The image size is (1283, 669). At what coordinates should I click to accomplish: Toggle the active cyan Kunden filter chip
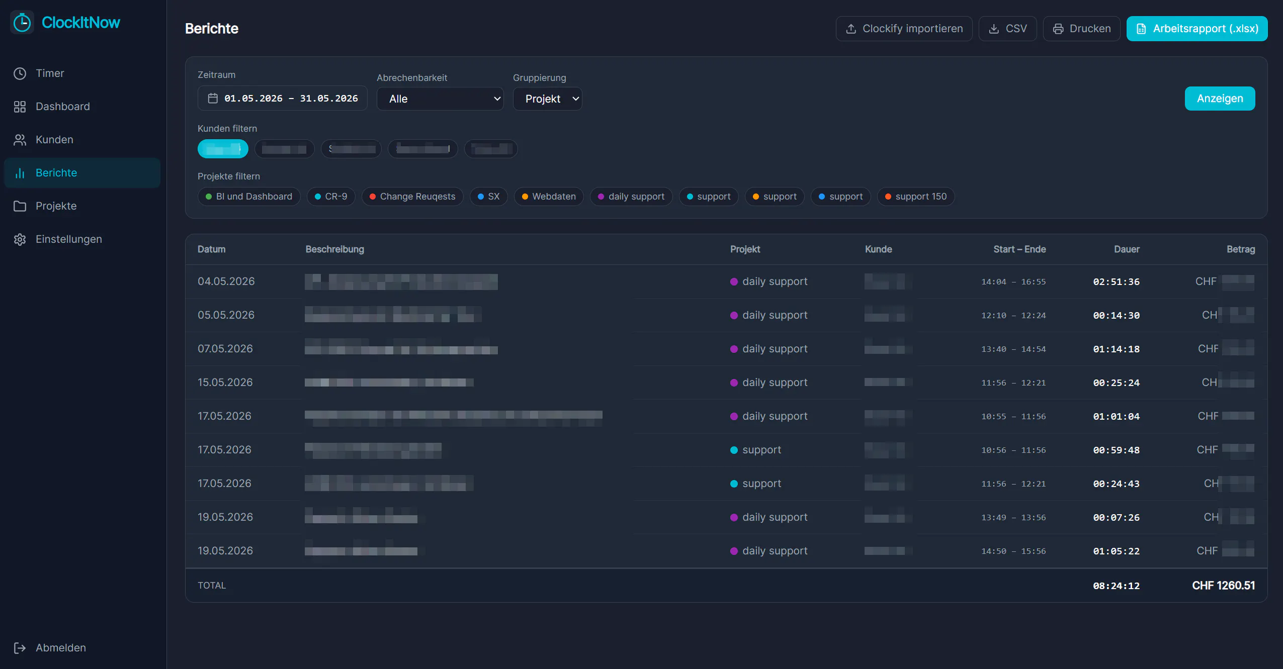(223, 149)
